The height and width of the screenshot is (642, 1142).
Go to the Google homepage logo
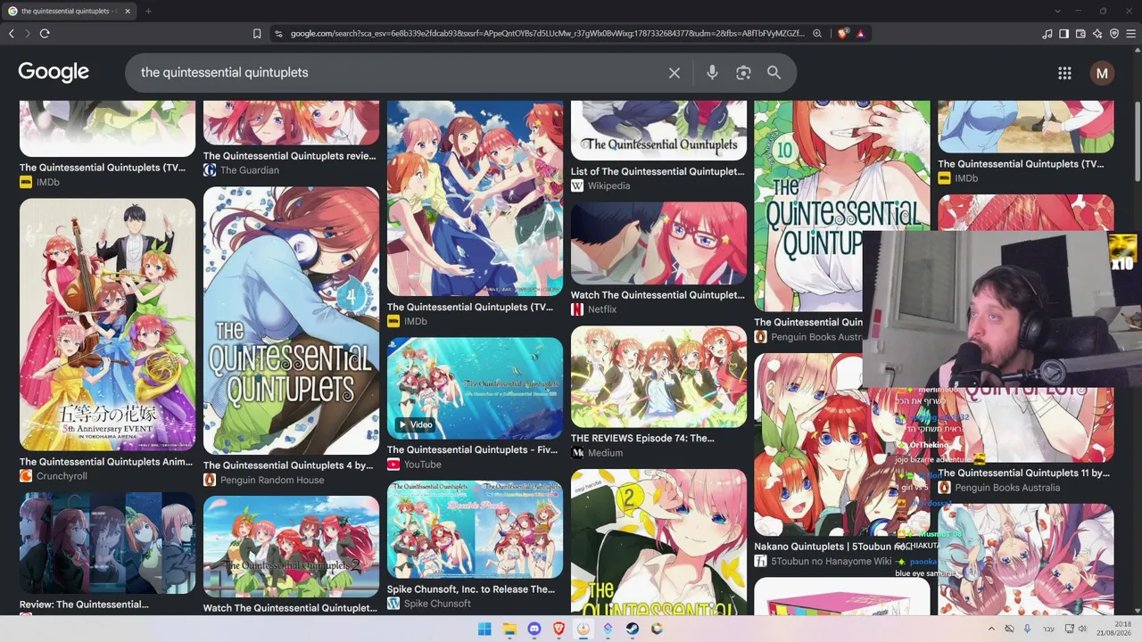(54, 72)
